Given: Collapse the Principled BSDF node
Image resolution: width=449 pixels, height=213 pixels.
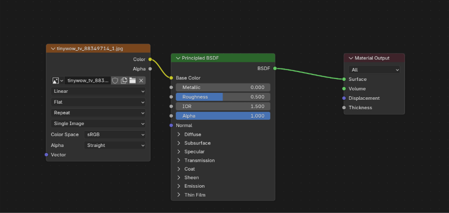Looking at the screenshot, I should [178, 58].
